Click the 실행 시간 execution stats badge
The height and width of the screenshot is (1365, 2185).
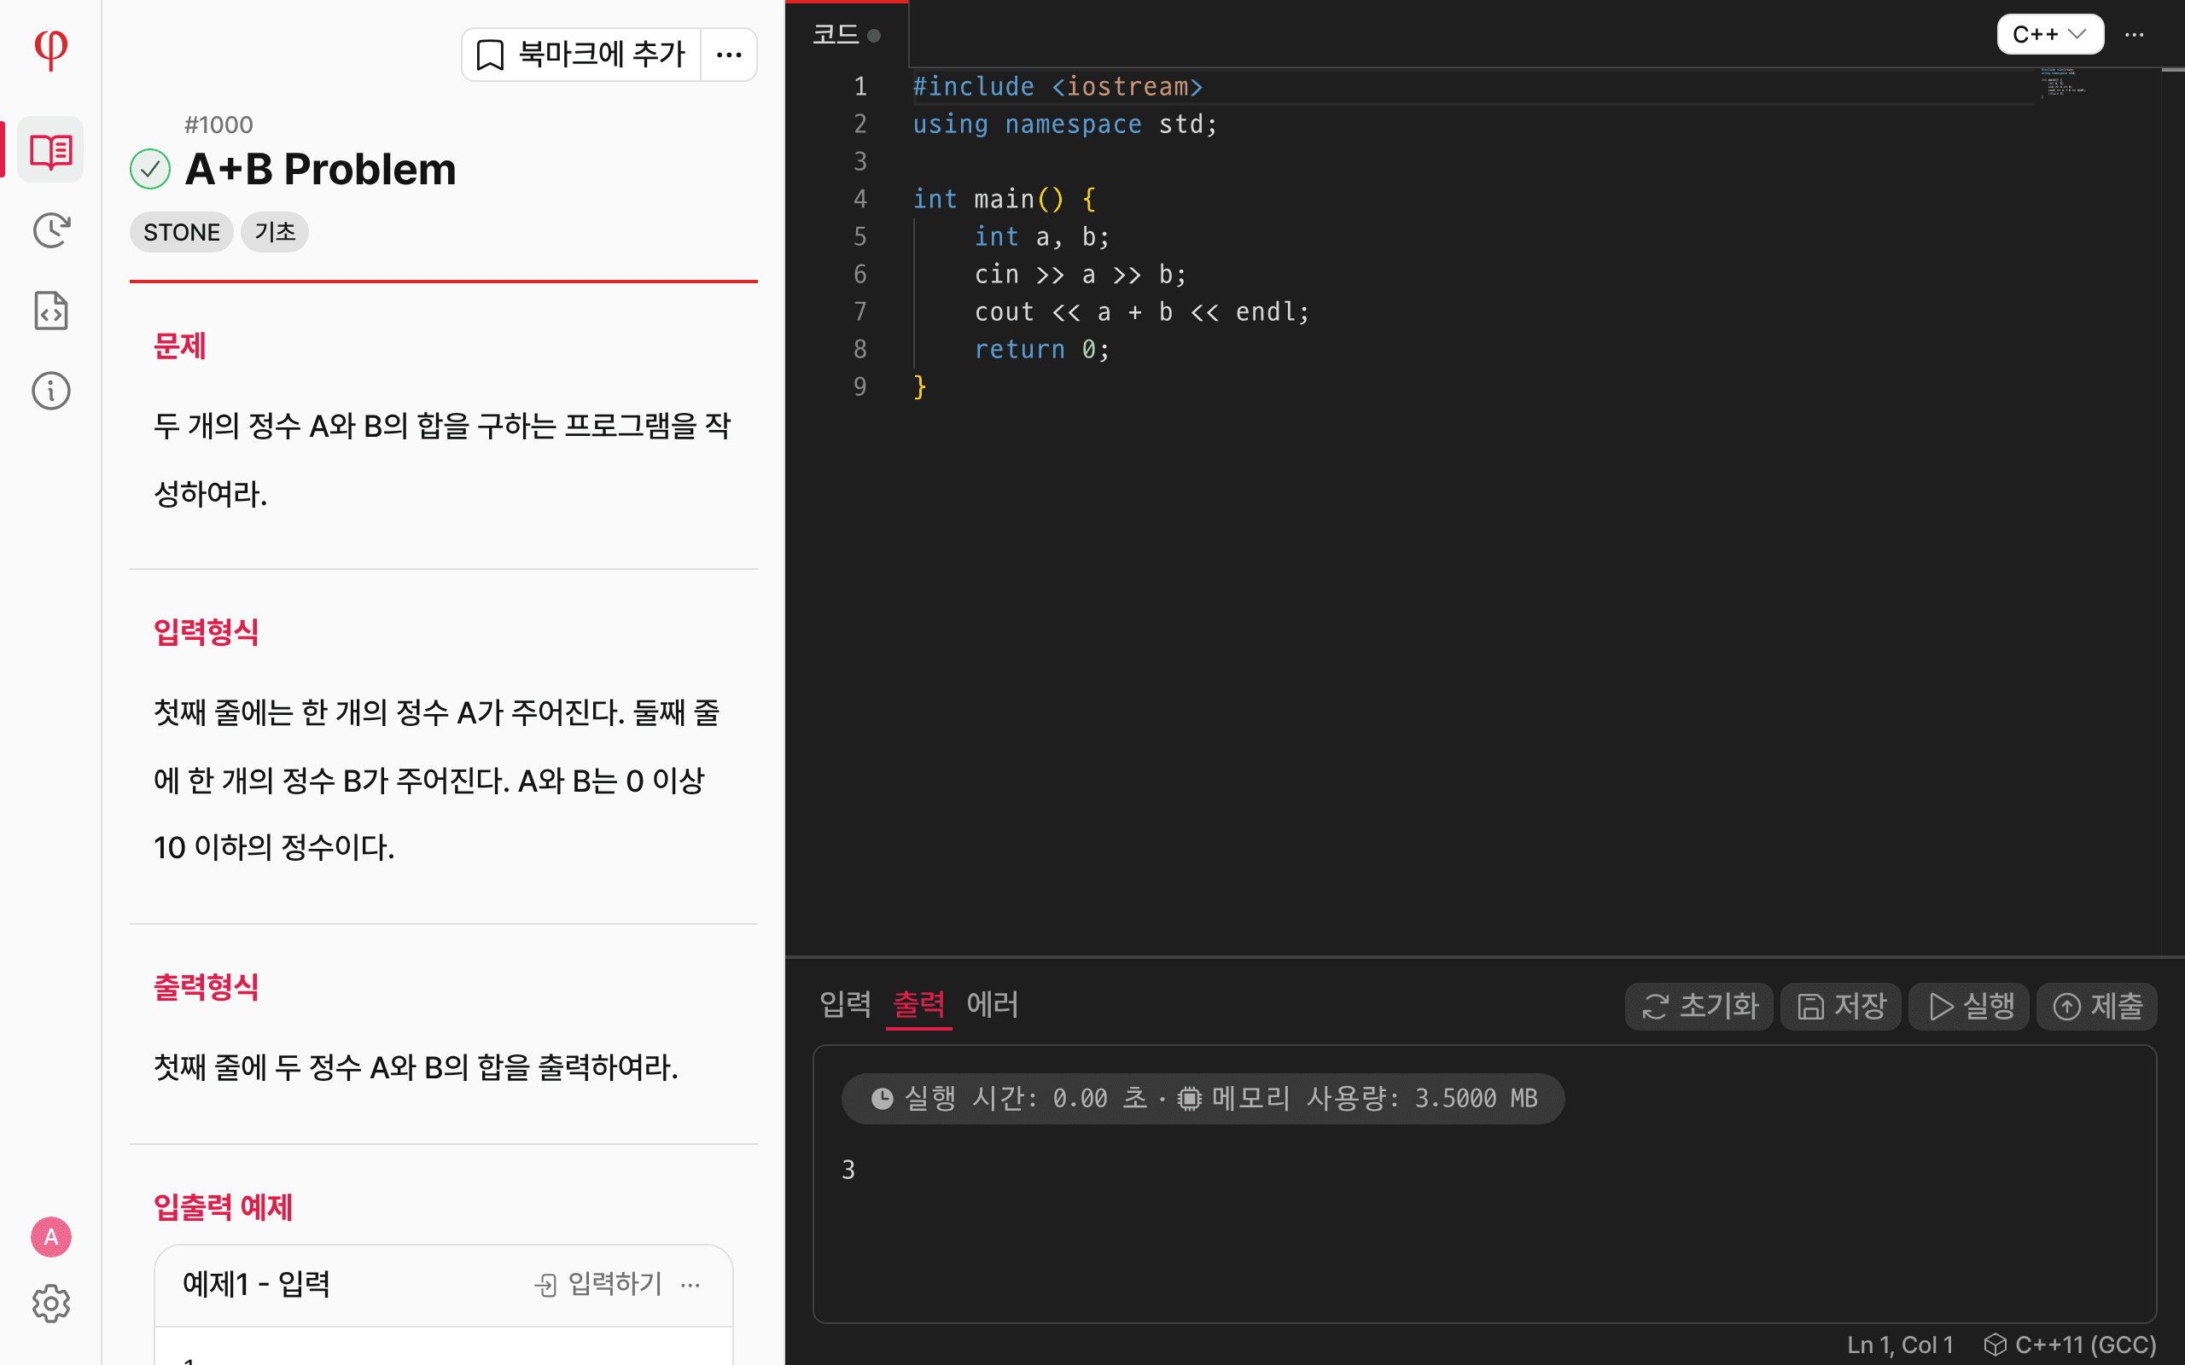click(1203, 1098)
